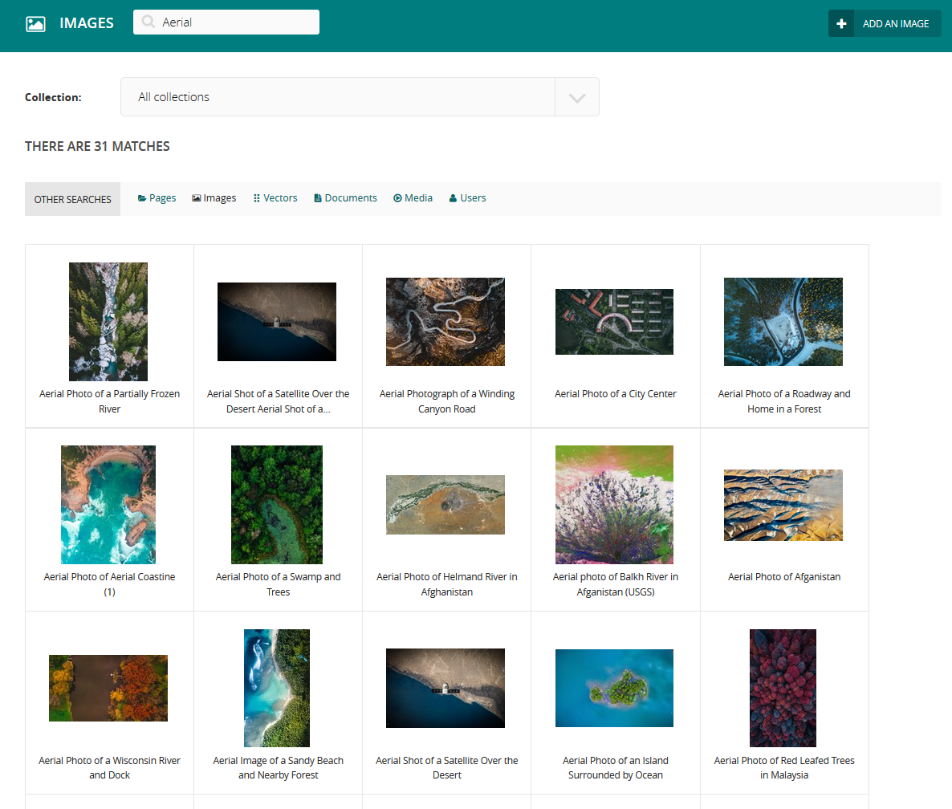
Task: Click the Images photo icon in the search bar
Action: 195,197
